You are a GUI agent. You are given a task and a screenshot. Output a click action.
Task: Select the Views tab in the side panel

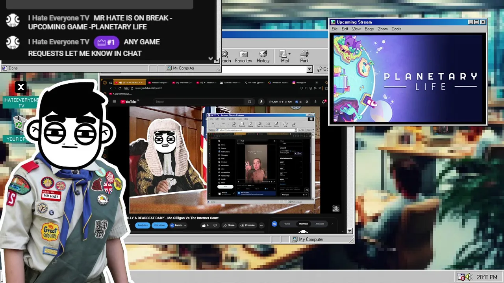click(287, 224)
